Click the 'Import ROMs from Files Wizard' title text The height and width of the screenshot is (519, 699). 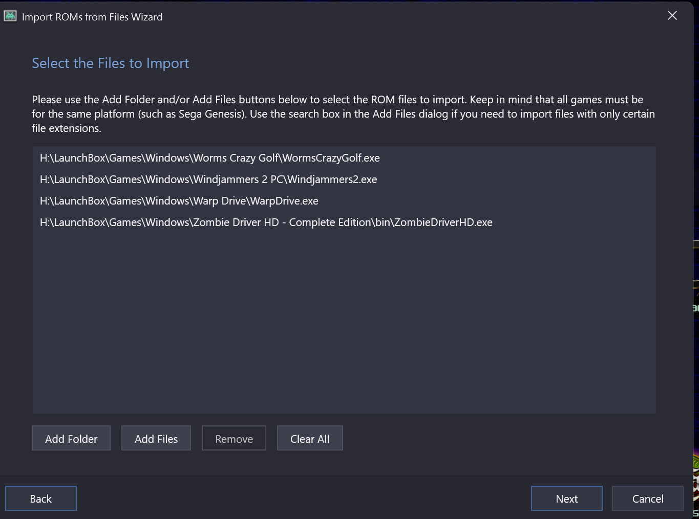click(92, 17)
